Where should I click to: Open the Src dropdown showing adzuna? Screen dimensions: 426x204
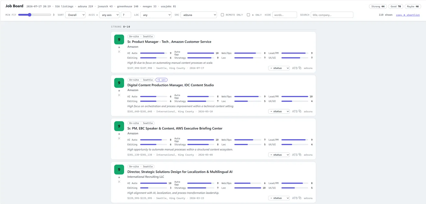tap(199, 15)
